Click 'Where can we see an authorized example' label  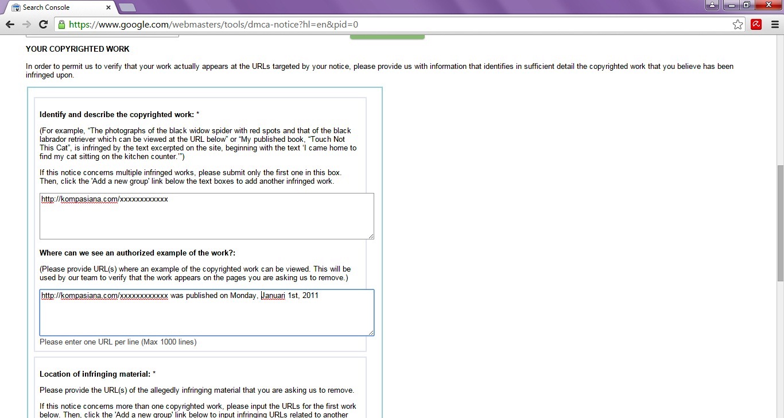pyautogui.click(x=138, y=253)
